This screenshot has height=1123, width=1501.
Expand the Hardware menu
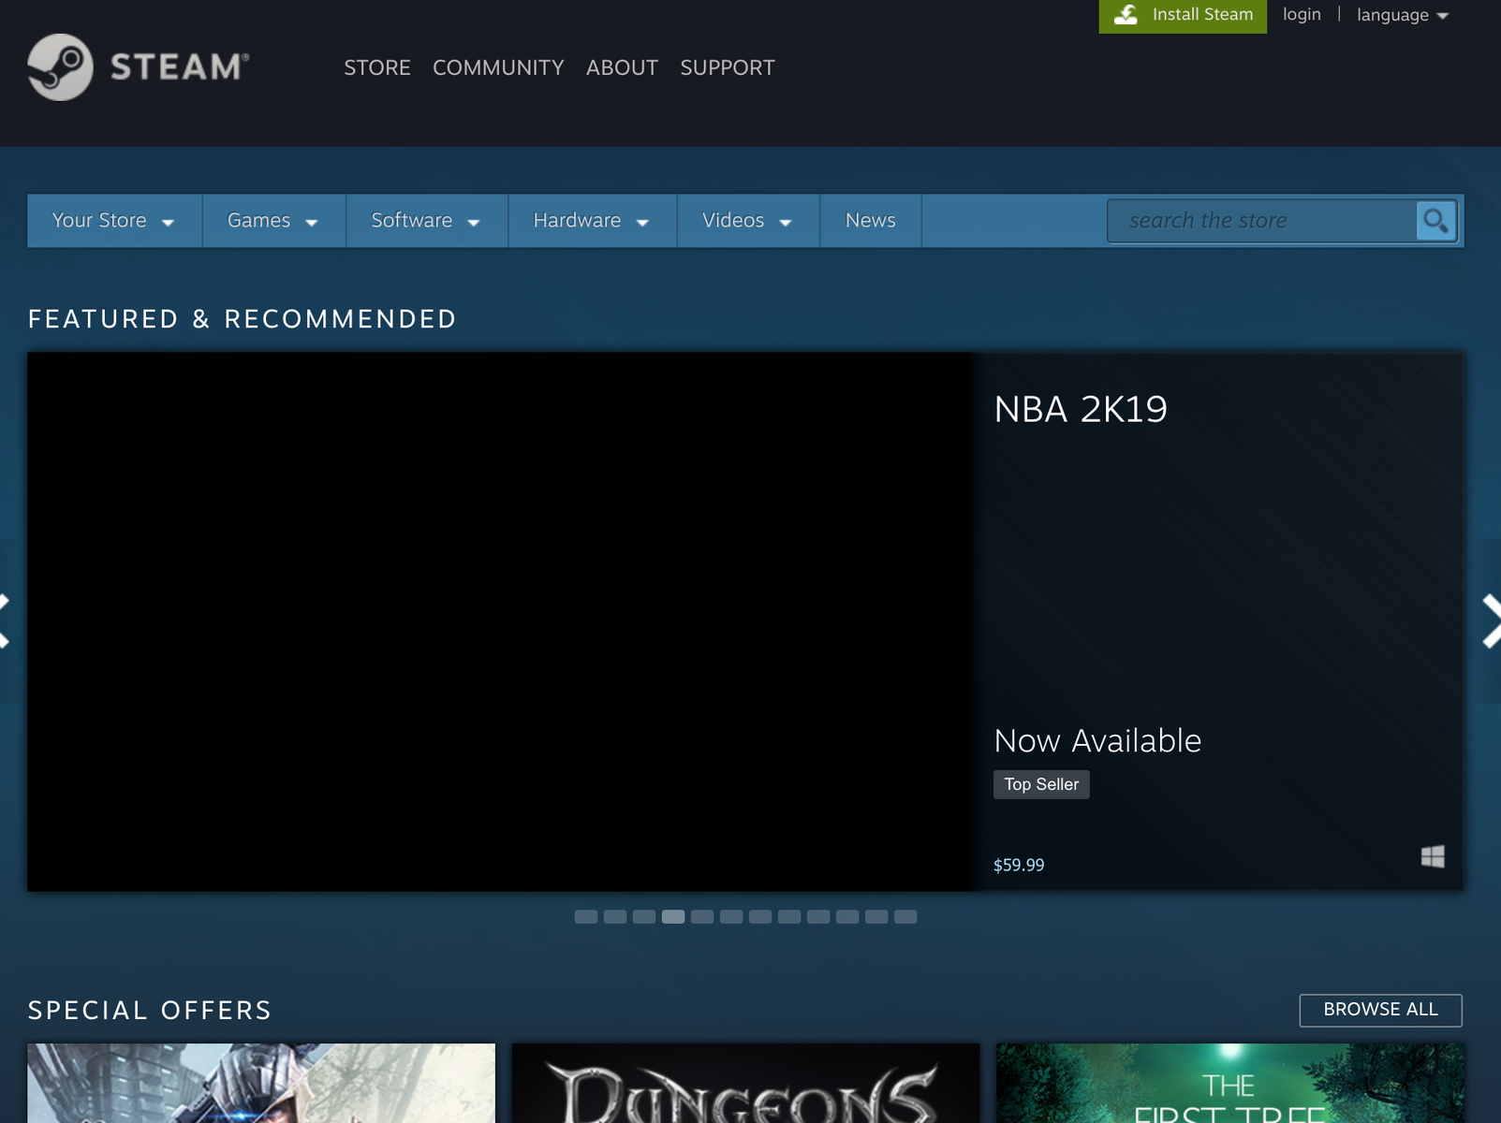[592, 221]
